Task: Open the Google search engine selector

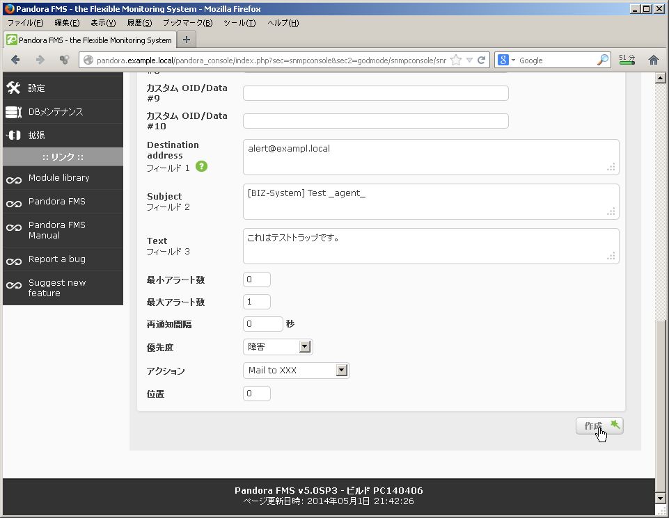Action: [506, 60]
